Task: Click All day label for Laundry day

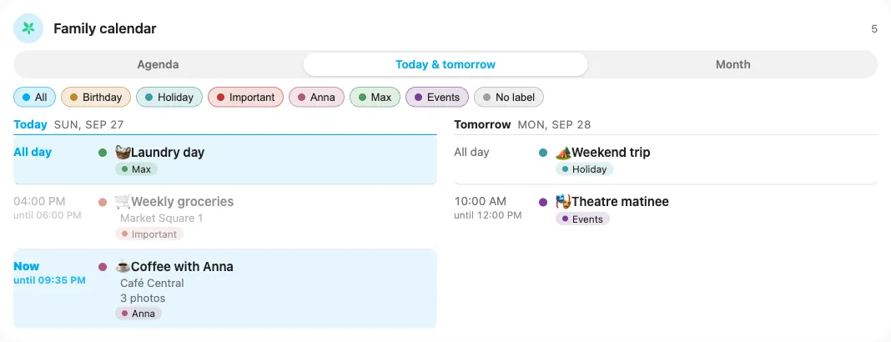Action: [x=33, y=153]
